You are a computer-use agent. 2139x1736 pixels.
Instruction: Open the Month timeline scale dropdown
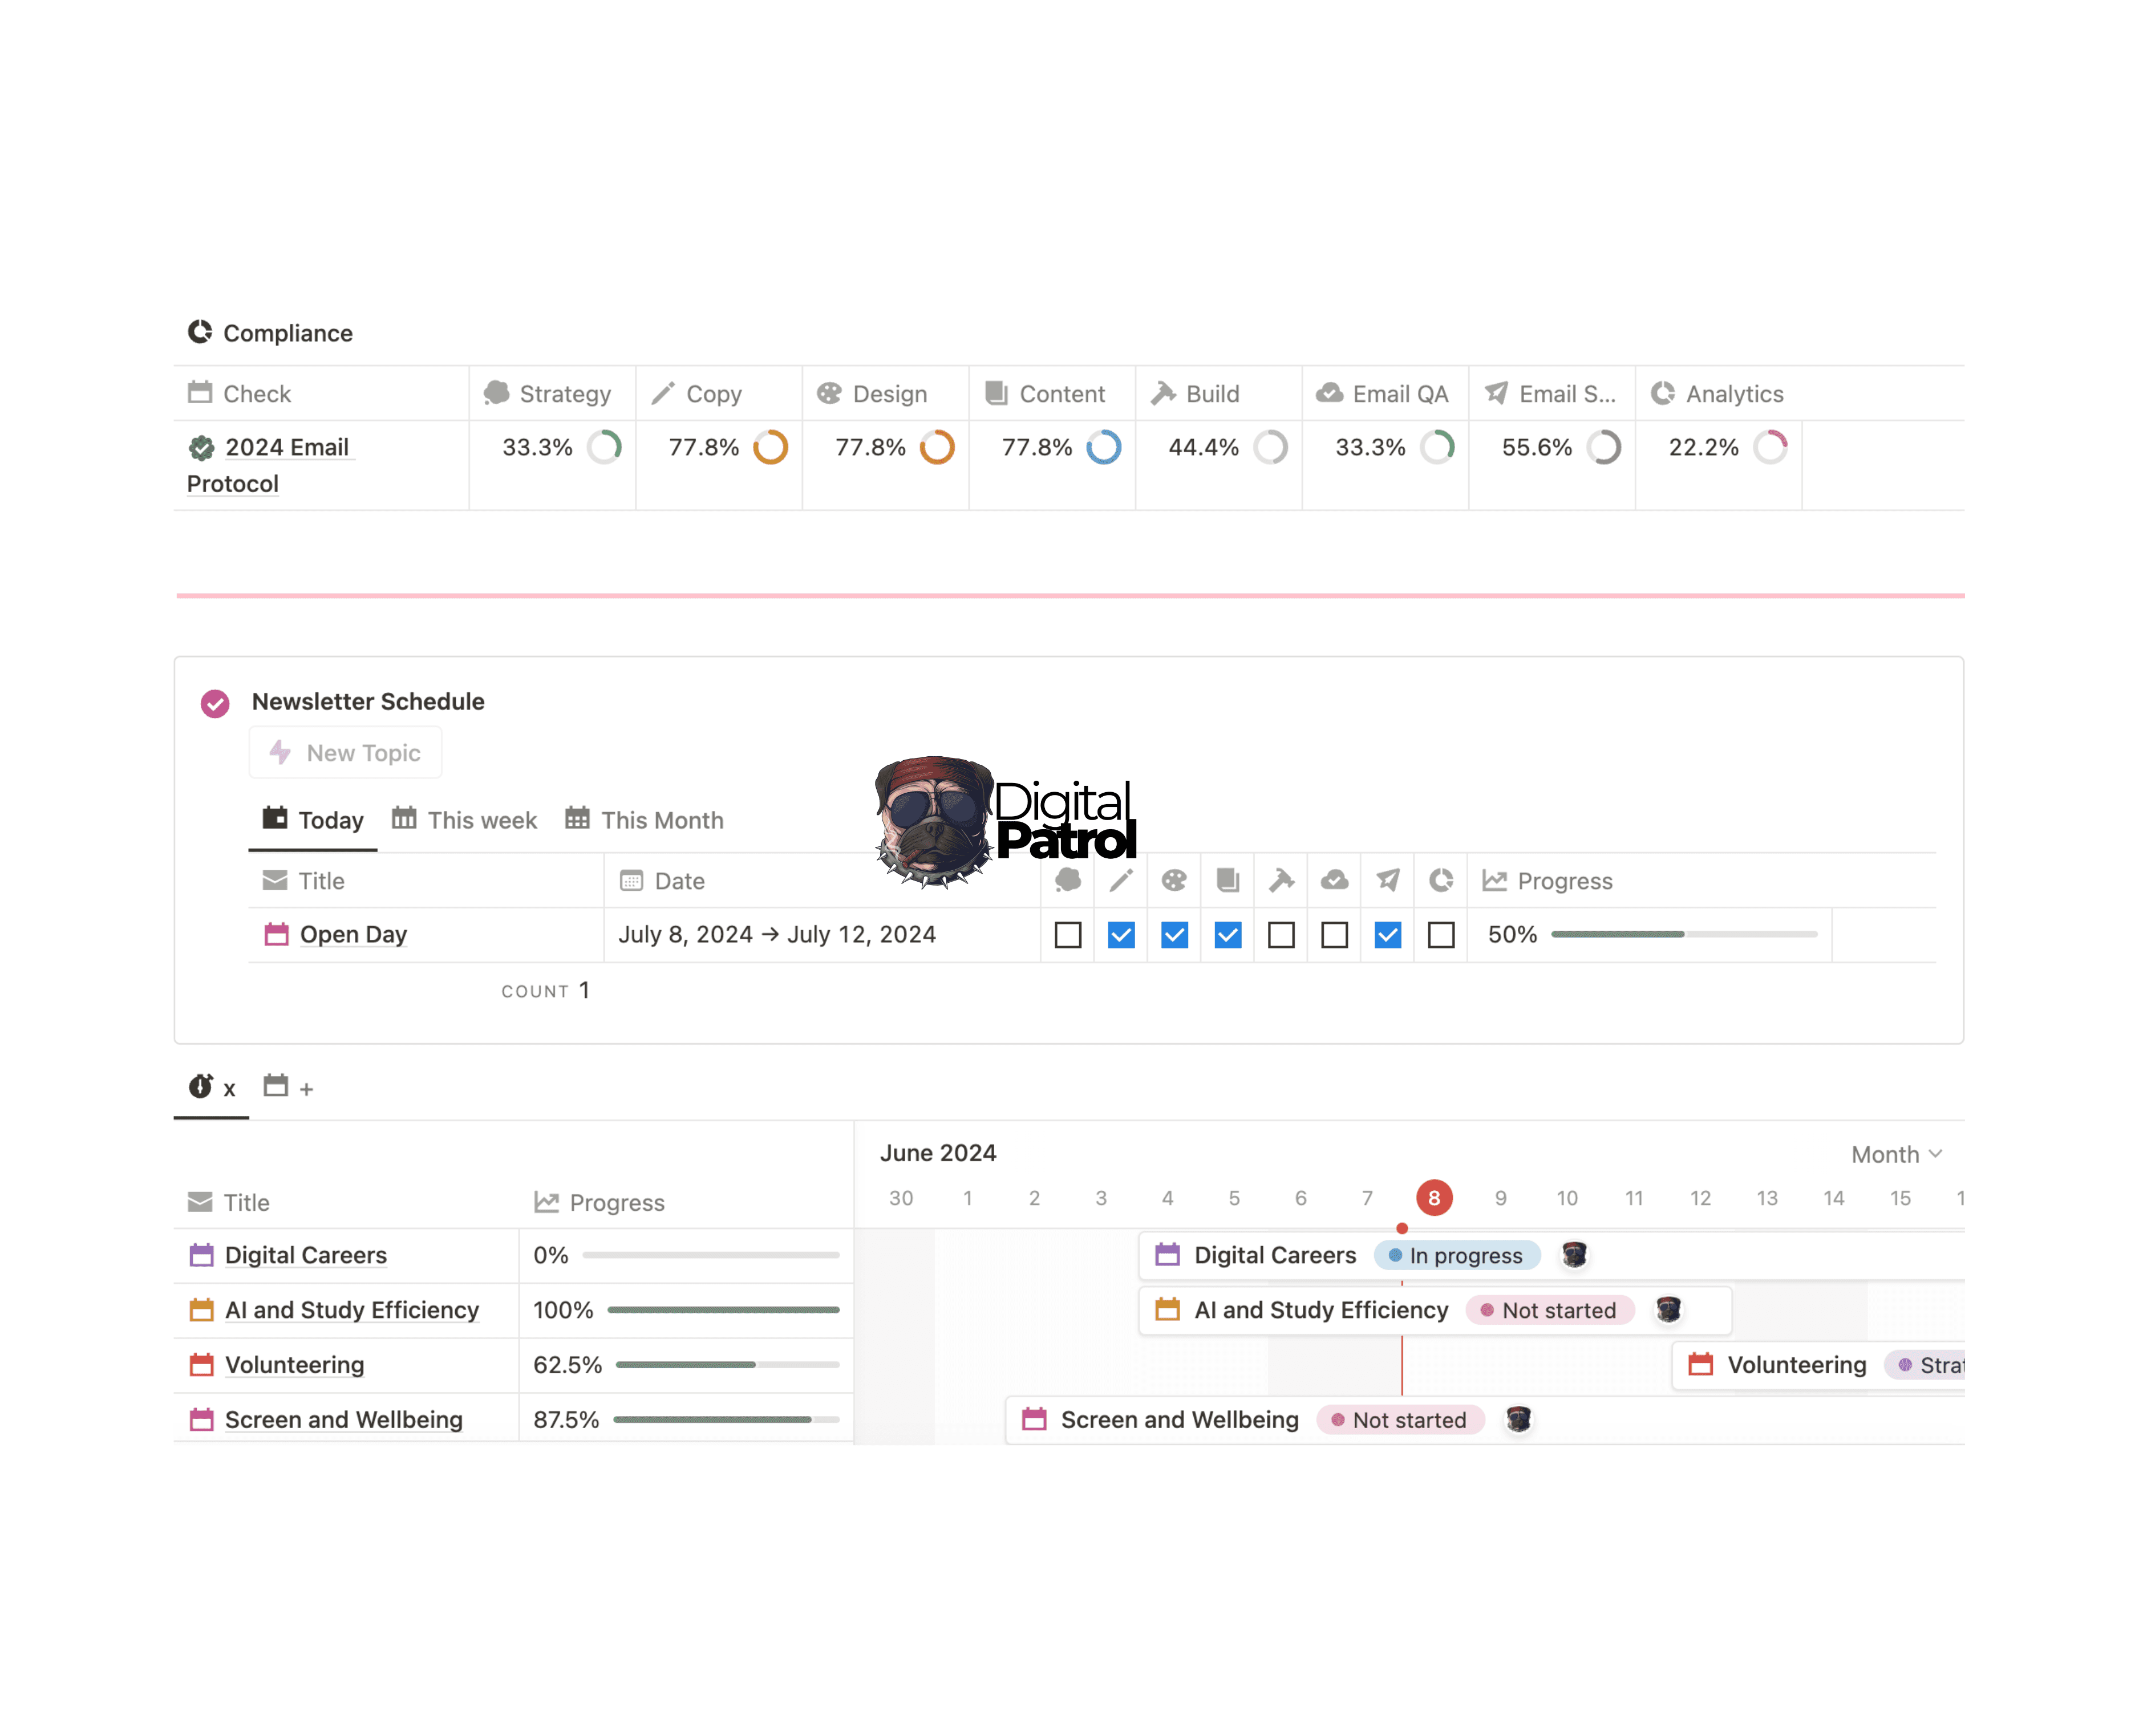(x=1896, y=1154)
